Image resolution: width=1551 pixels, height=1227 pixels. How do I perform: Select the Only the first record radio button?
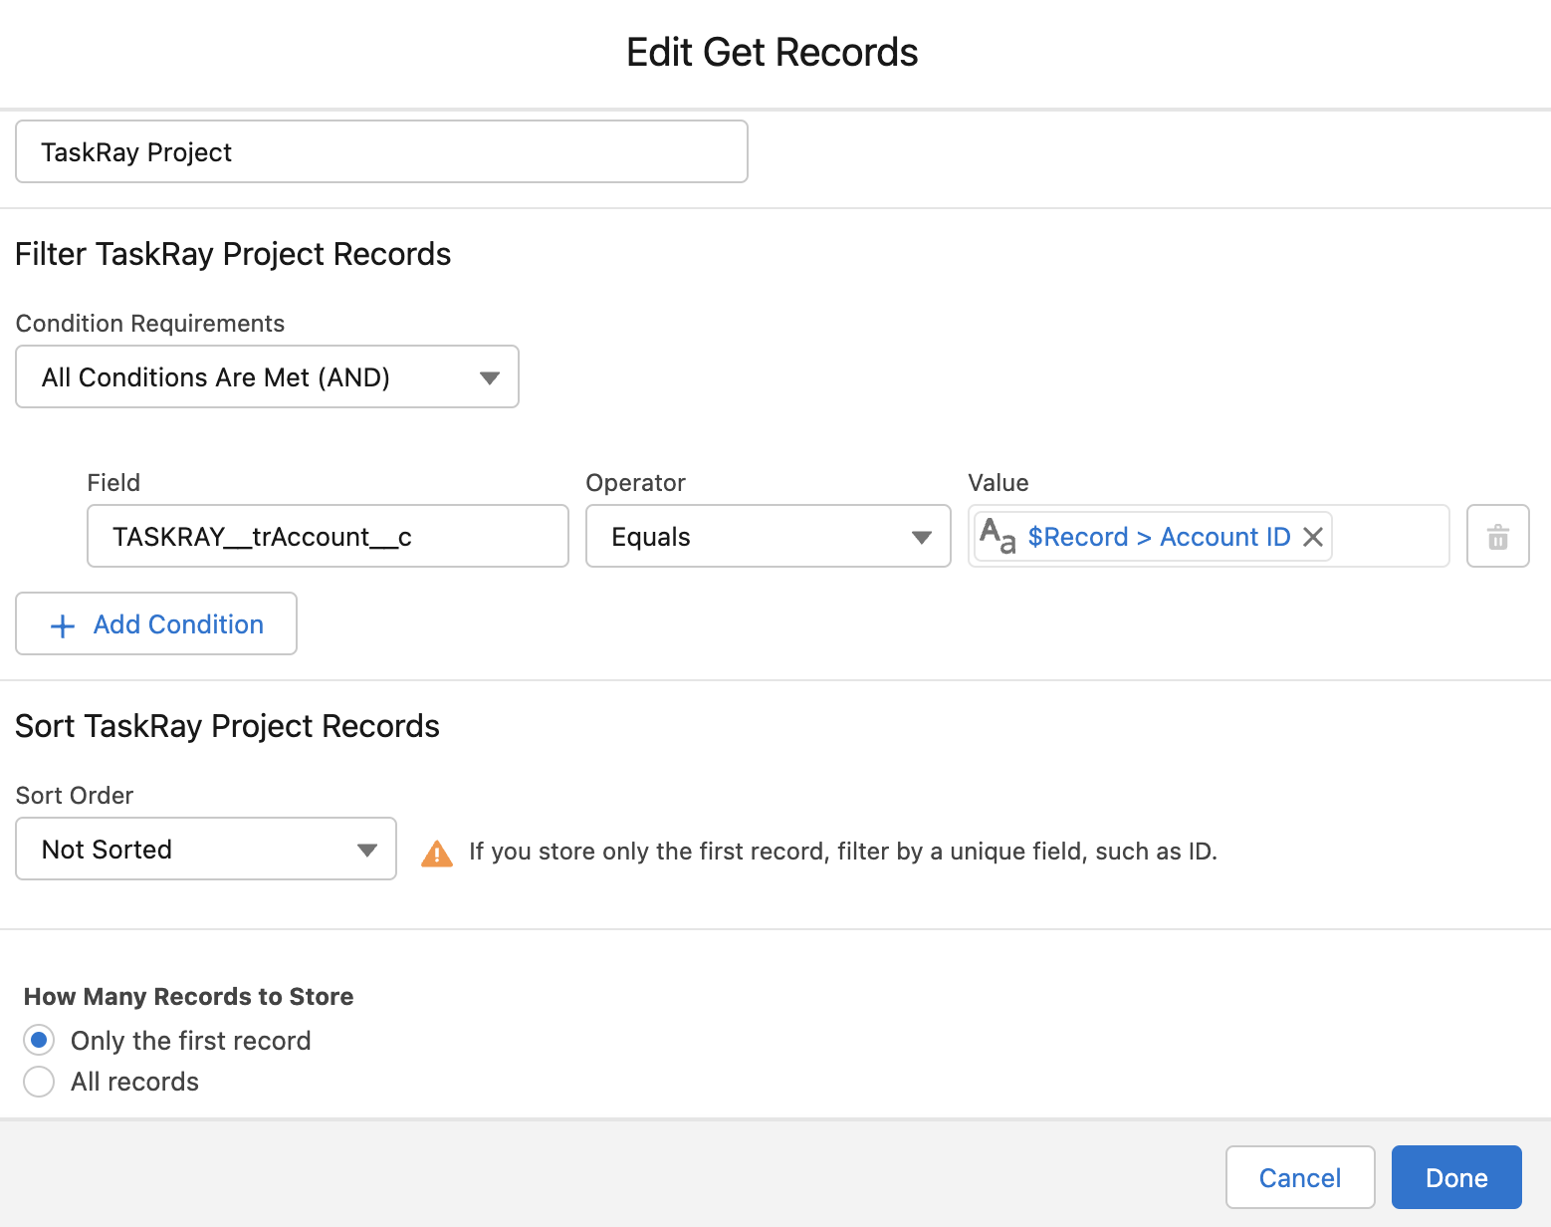click(39, 1039)
